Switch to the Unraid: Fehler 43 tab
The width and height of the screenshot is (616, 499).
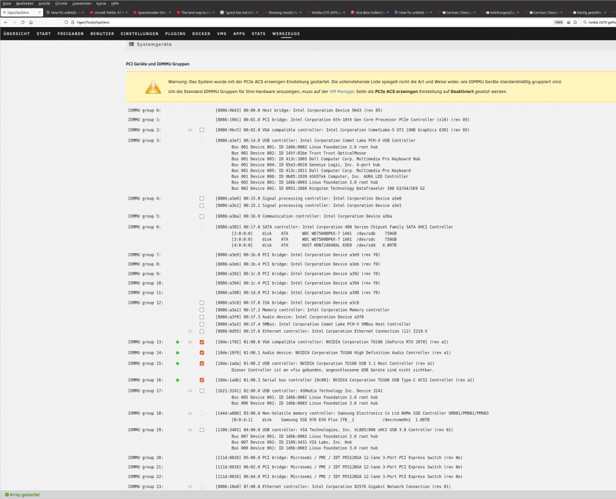[x=107, y=12]
